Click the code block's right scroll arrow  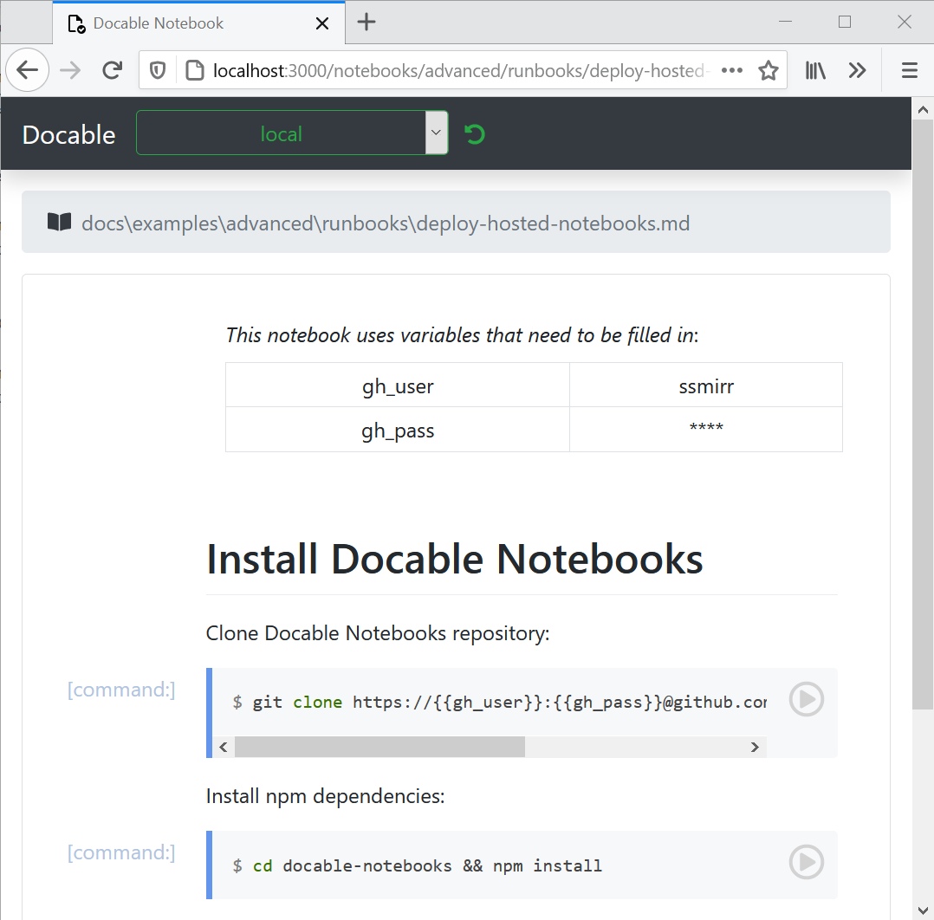(755, 748)
